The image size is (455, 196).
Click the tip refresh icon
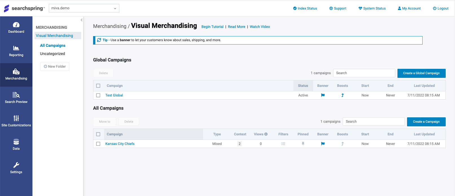click(99, 40)
